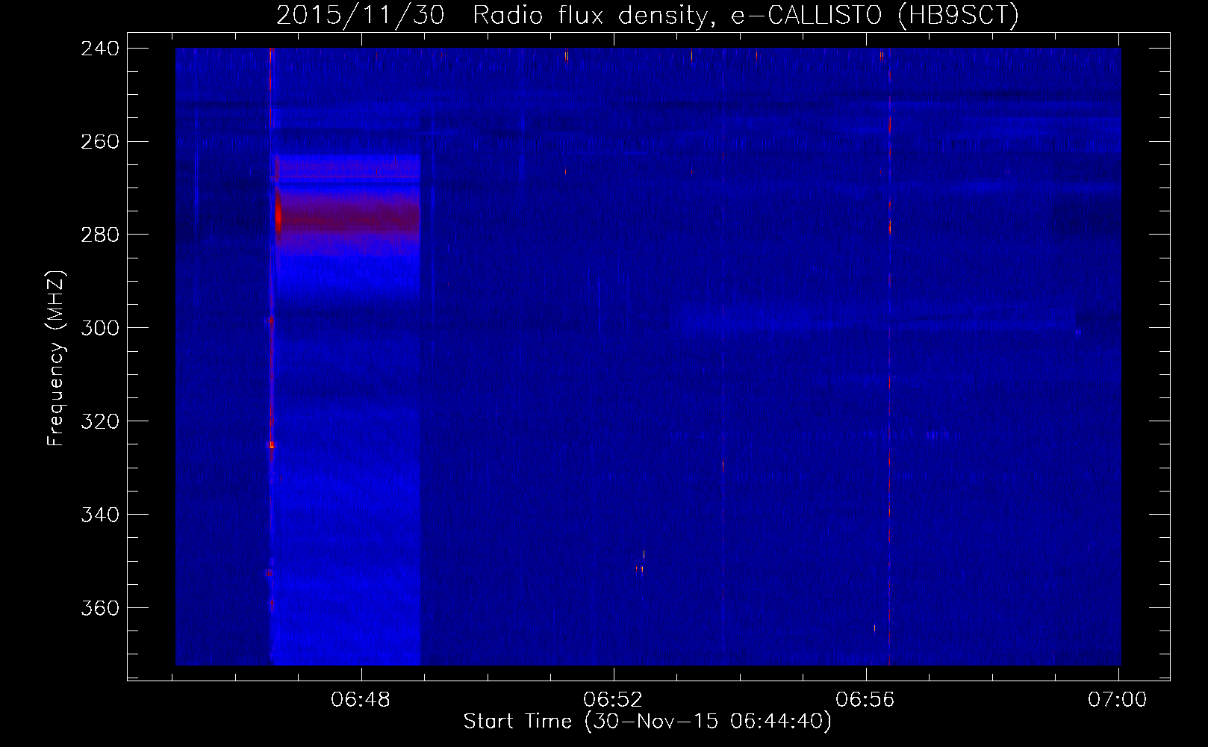Click the bright red burst near 280 MHz
Viewport: 1208px width, 747px height.
pos(278,217)
